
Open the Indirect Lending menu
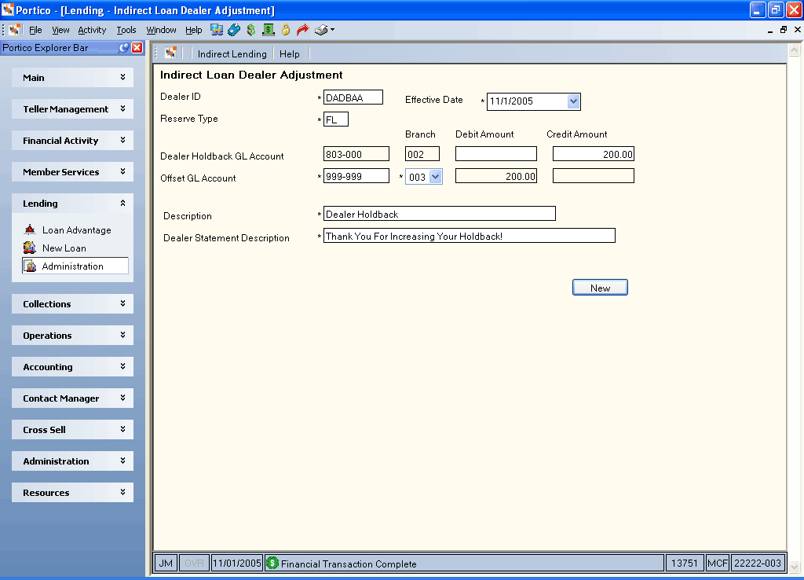pos(232,54)
